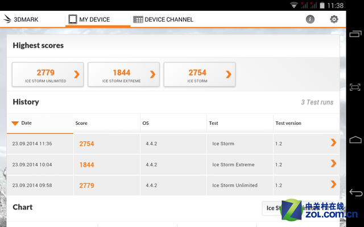Switch to the MY DEVICE tab
Viewport: 364px width, 227px height.
pyautogui.click(x=98, y=19)
